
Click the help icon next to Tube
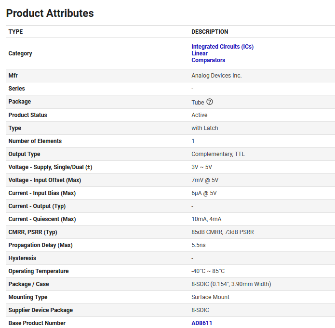coord(210,102)
